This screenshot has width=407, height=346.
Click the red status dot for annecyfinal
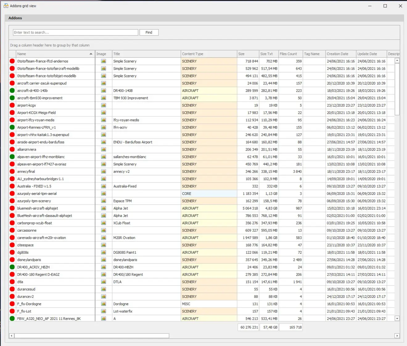click(12, 172)
